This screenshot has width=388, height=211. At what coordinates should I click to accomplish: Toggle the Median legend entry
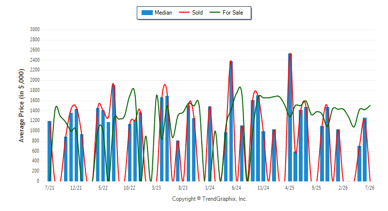[157, 13]
